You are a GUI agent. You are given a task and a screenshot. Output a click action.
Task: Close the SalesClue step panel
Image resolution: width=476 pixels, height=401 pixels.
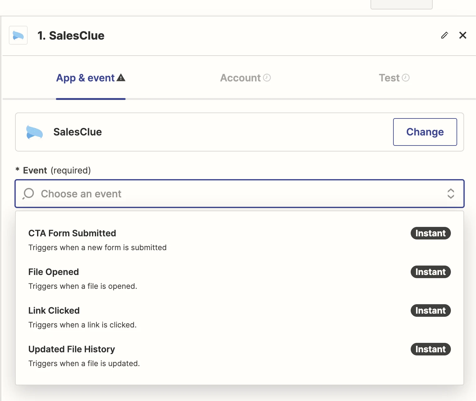tap(462, 35)
